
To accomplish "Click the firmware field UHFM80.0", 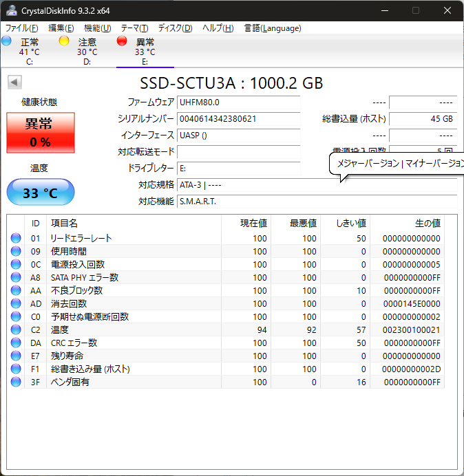I will 238,102.
